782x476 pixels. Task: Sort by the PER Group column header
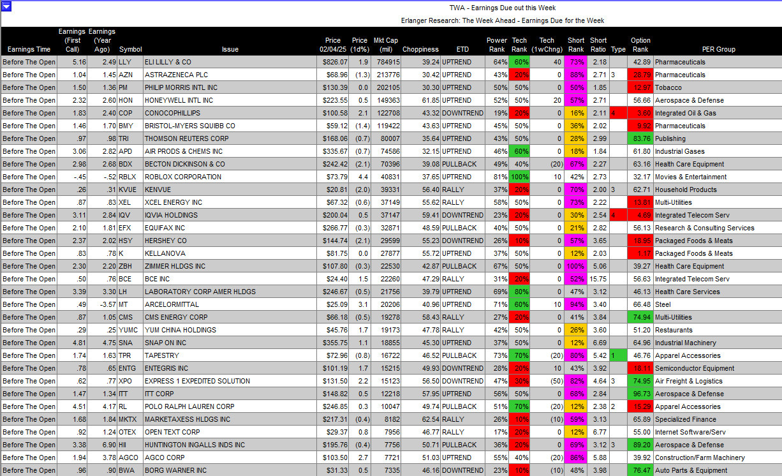(x=718, y=49)
